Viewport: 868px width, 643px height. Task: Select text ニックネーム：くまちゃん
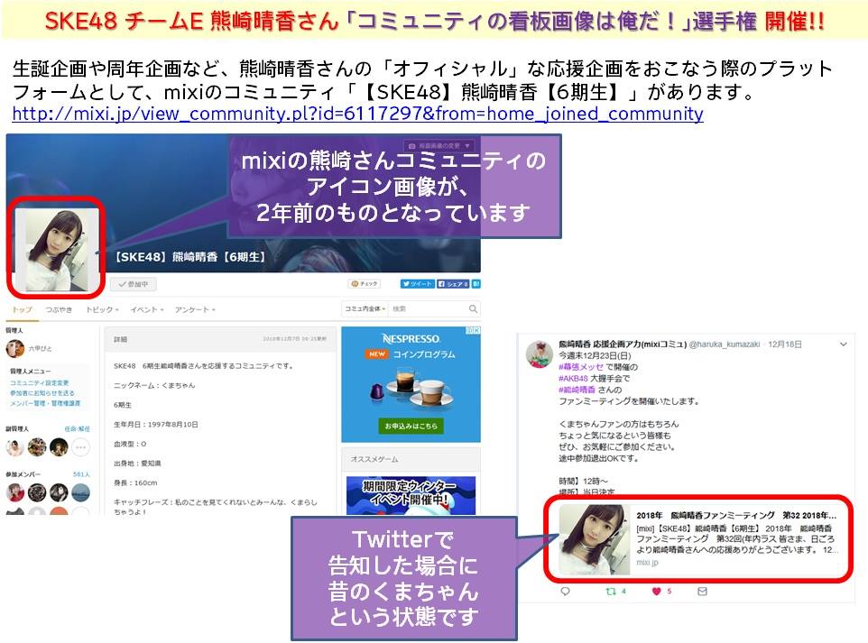coord(154,385)
